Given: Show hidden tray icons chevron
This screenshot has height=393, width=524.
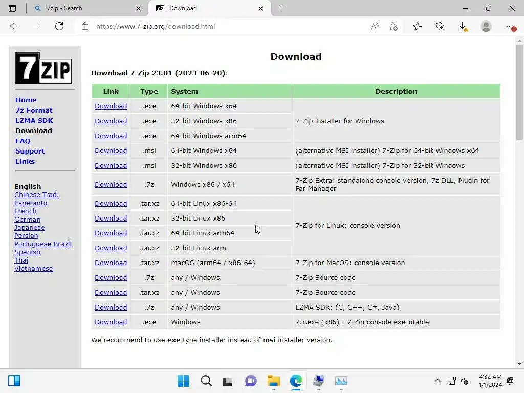Looking at the screenshot, I should pos(437,381).
